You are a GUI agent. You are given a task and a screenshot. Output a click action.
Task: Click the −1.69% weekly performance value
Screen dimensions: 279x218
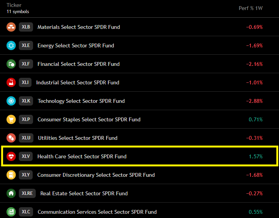(254, 46)
